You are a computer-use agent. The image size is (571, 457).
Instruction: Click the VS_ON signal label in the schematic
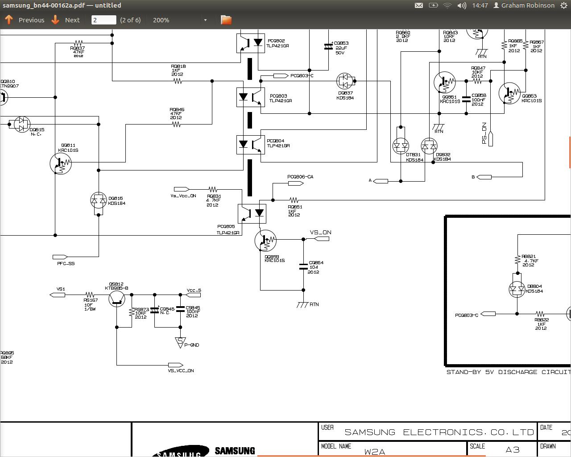click(x=320, y=233)
